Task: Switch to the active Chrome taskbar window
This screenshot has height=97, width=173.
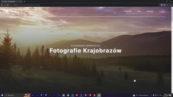Action: (x=99, y=95)
